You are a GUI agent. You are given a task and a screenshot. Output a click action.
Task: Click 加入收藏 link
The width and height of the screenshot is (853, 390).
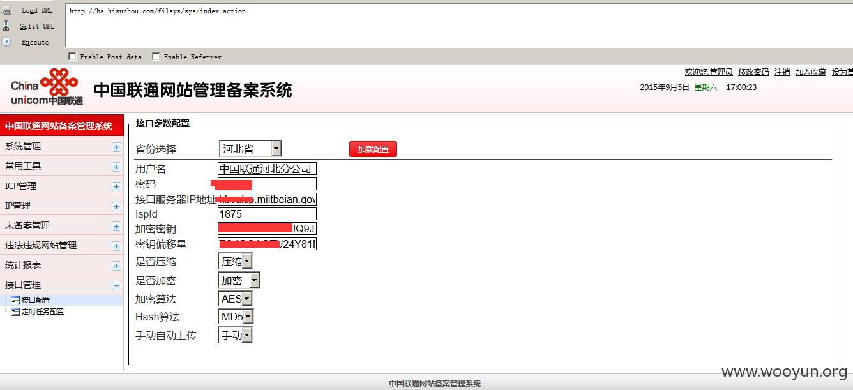(x=811, y=72)
